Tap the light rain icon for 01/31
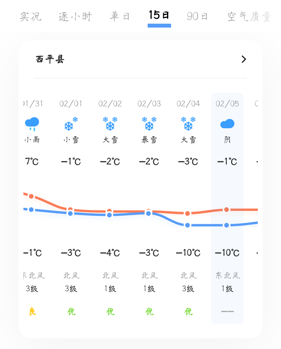The height and width of the screenshot is (349, 281). coord(32,124)
